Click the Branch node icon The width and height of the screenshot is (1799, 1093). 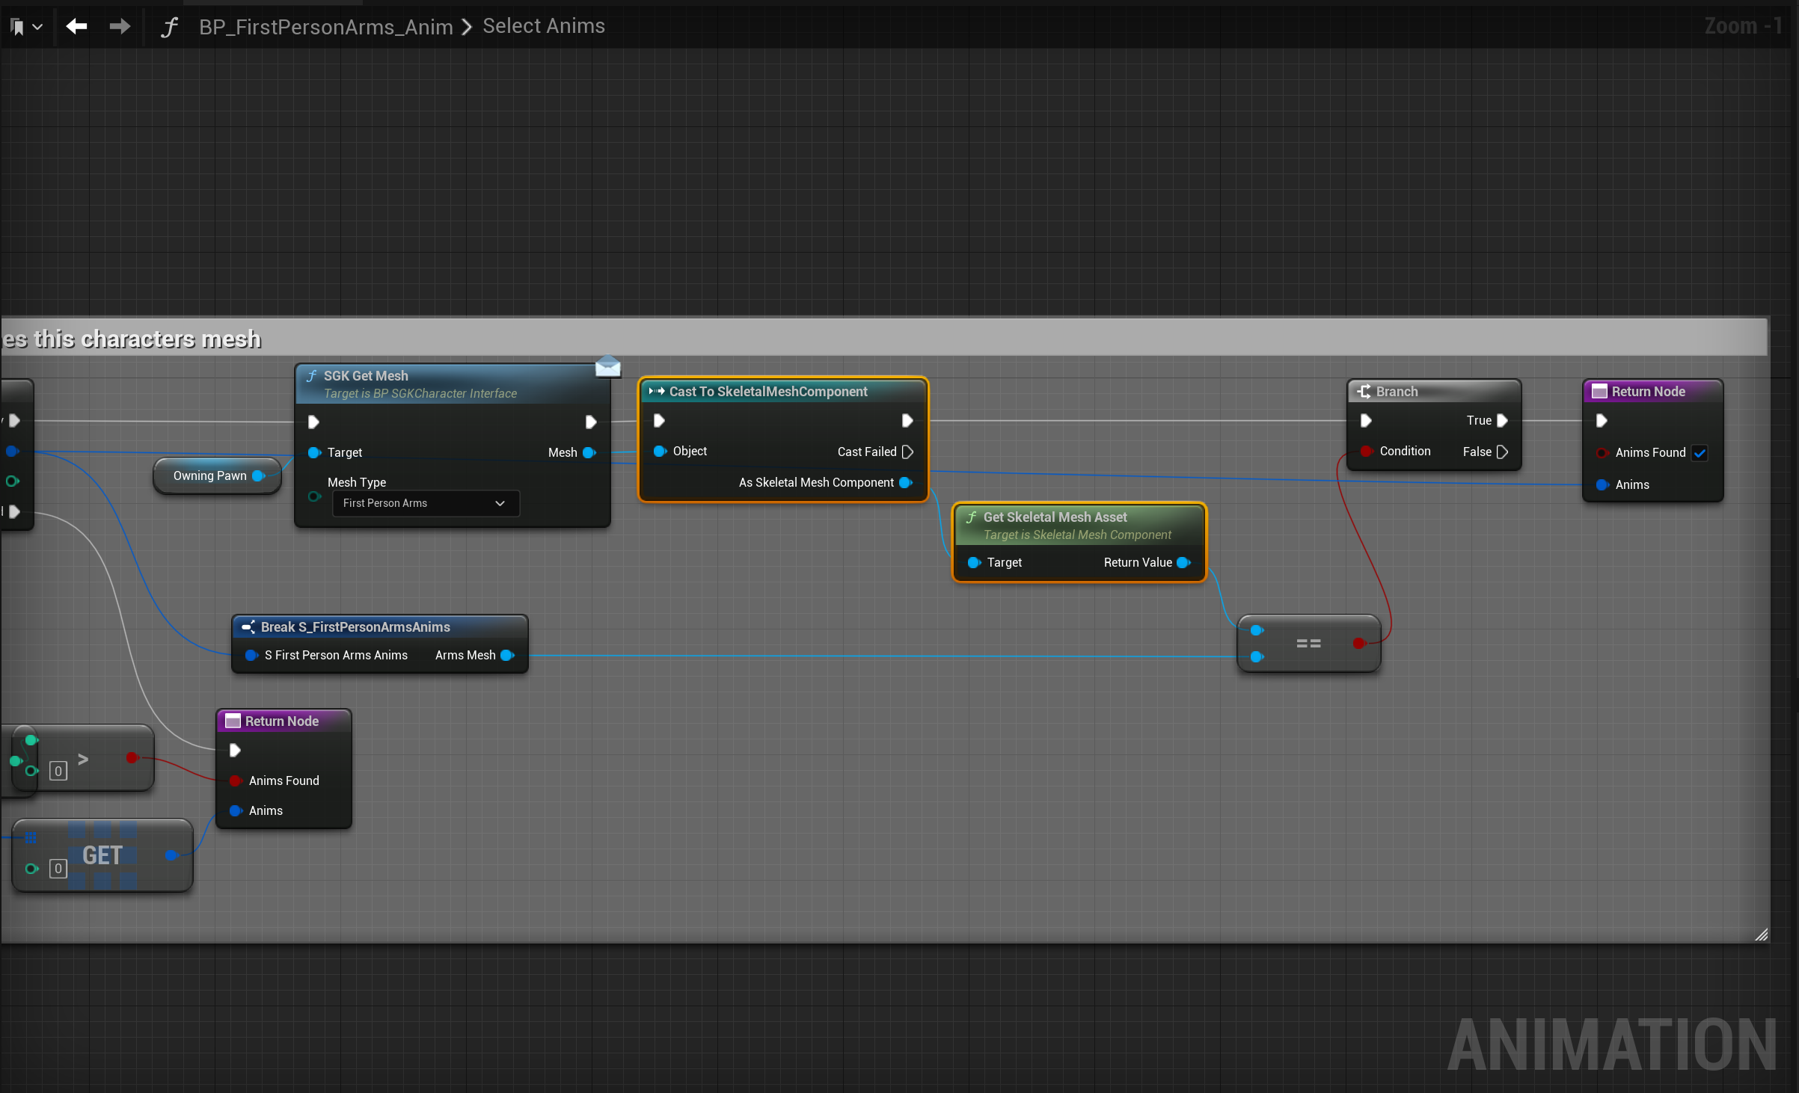coord(1364,392)
